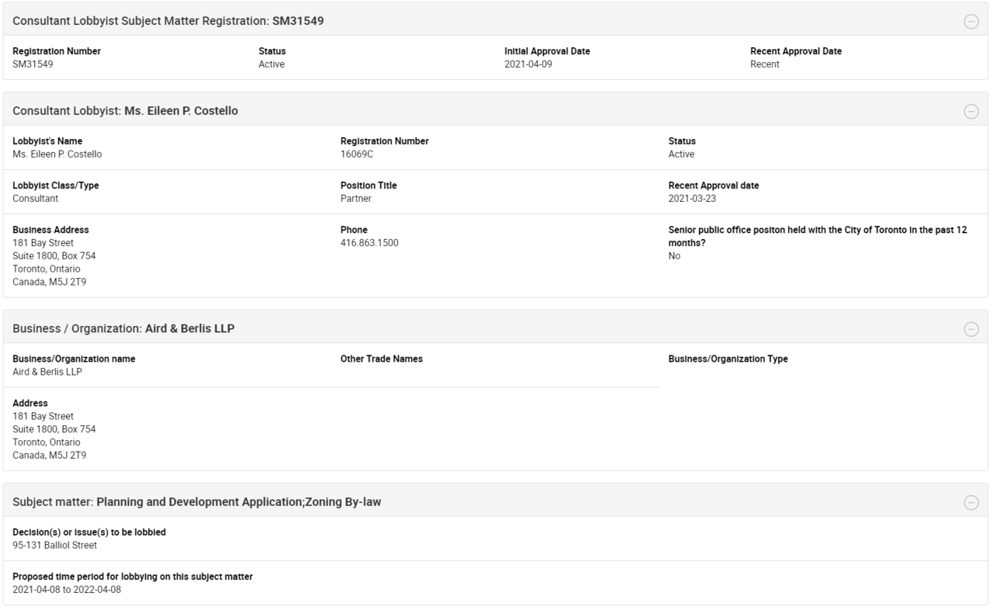This screenshot has width=993, height=610.
Task: Select the Initial Approval Date 2021-04-09
Action: 528,64
